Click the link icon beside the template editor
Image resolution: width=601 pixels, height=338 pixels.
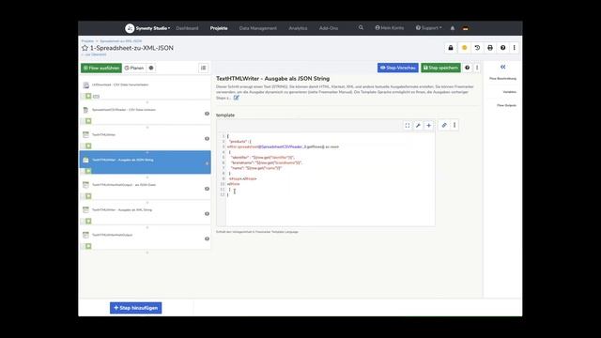[x=444, y=125]
